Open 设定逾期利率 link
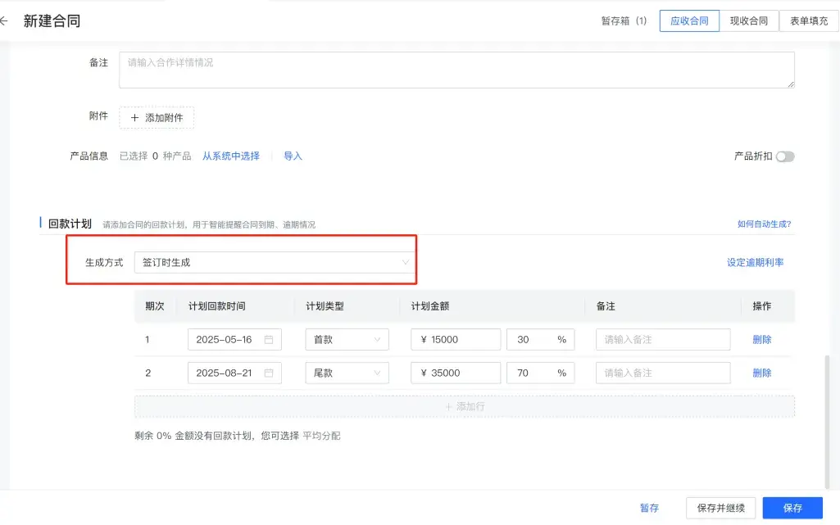This screenshot has width=840, height=525. click(755, 262)
